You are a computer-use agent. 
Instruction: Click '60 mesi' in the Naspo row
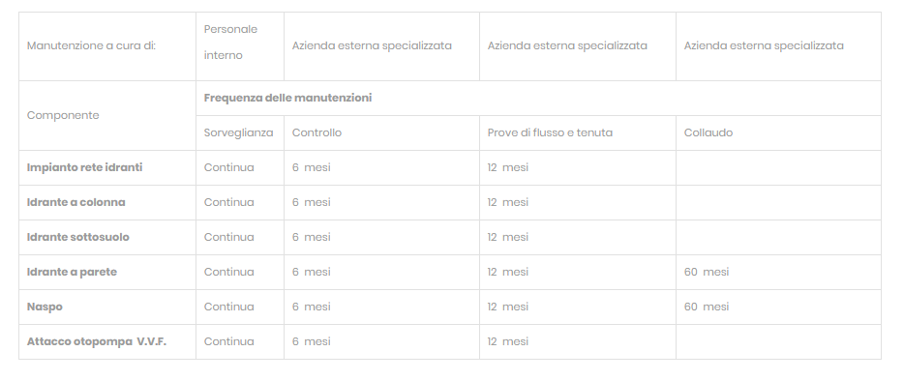(x=707, y=307)
